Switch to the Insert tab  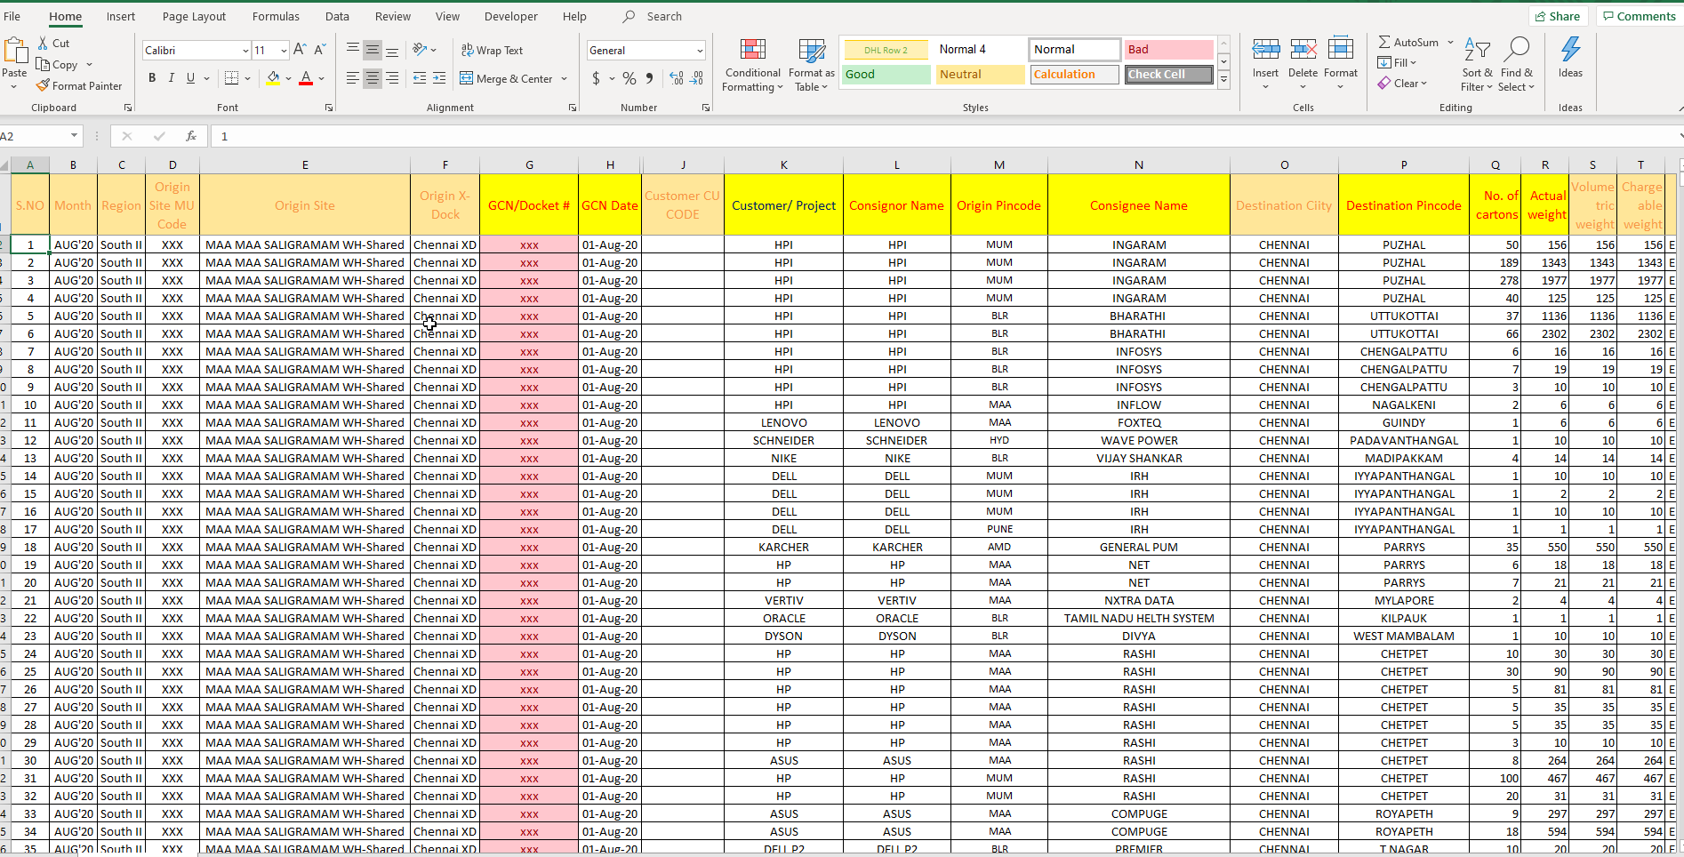121,16
